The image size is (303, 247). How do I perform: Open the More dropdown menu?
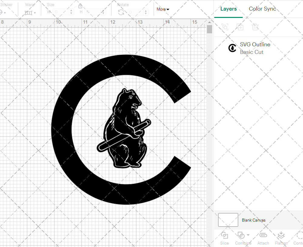point(163,9)
